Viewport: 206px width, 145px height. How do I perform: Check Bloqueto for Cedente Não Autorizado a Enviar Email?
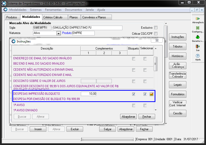coord(134,70)
